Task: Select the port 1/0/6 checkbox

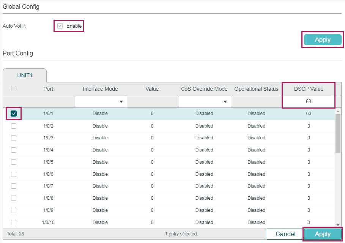Action: pyautogui.click(x=14, y=174)
